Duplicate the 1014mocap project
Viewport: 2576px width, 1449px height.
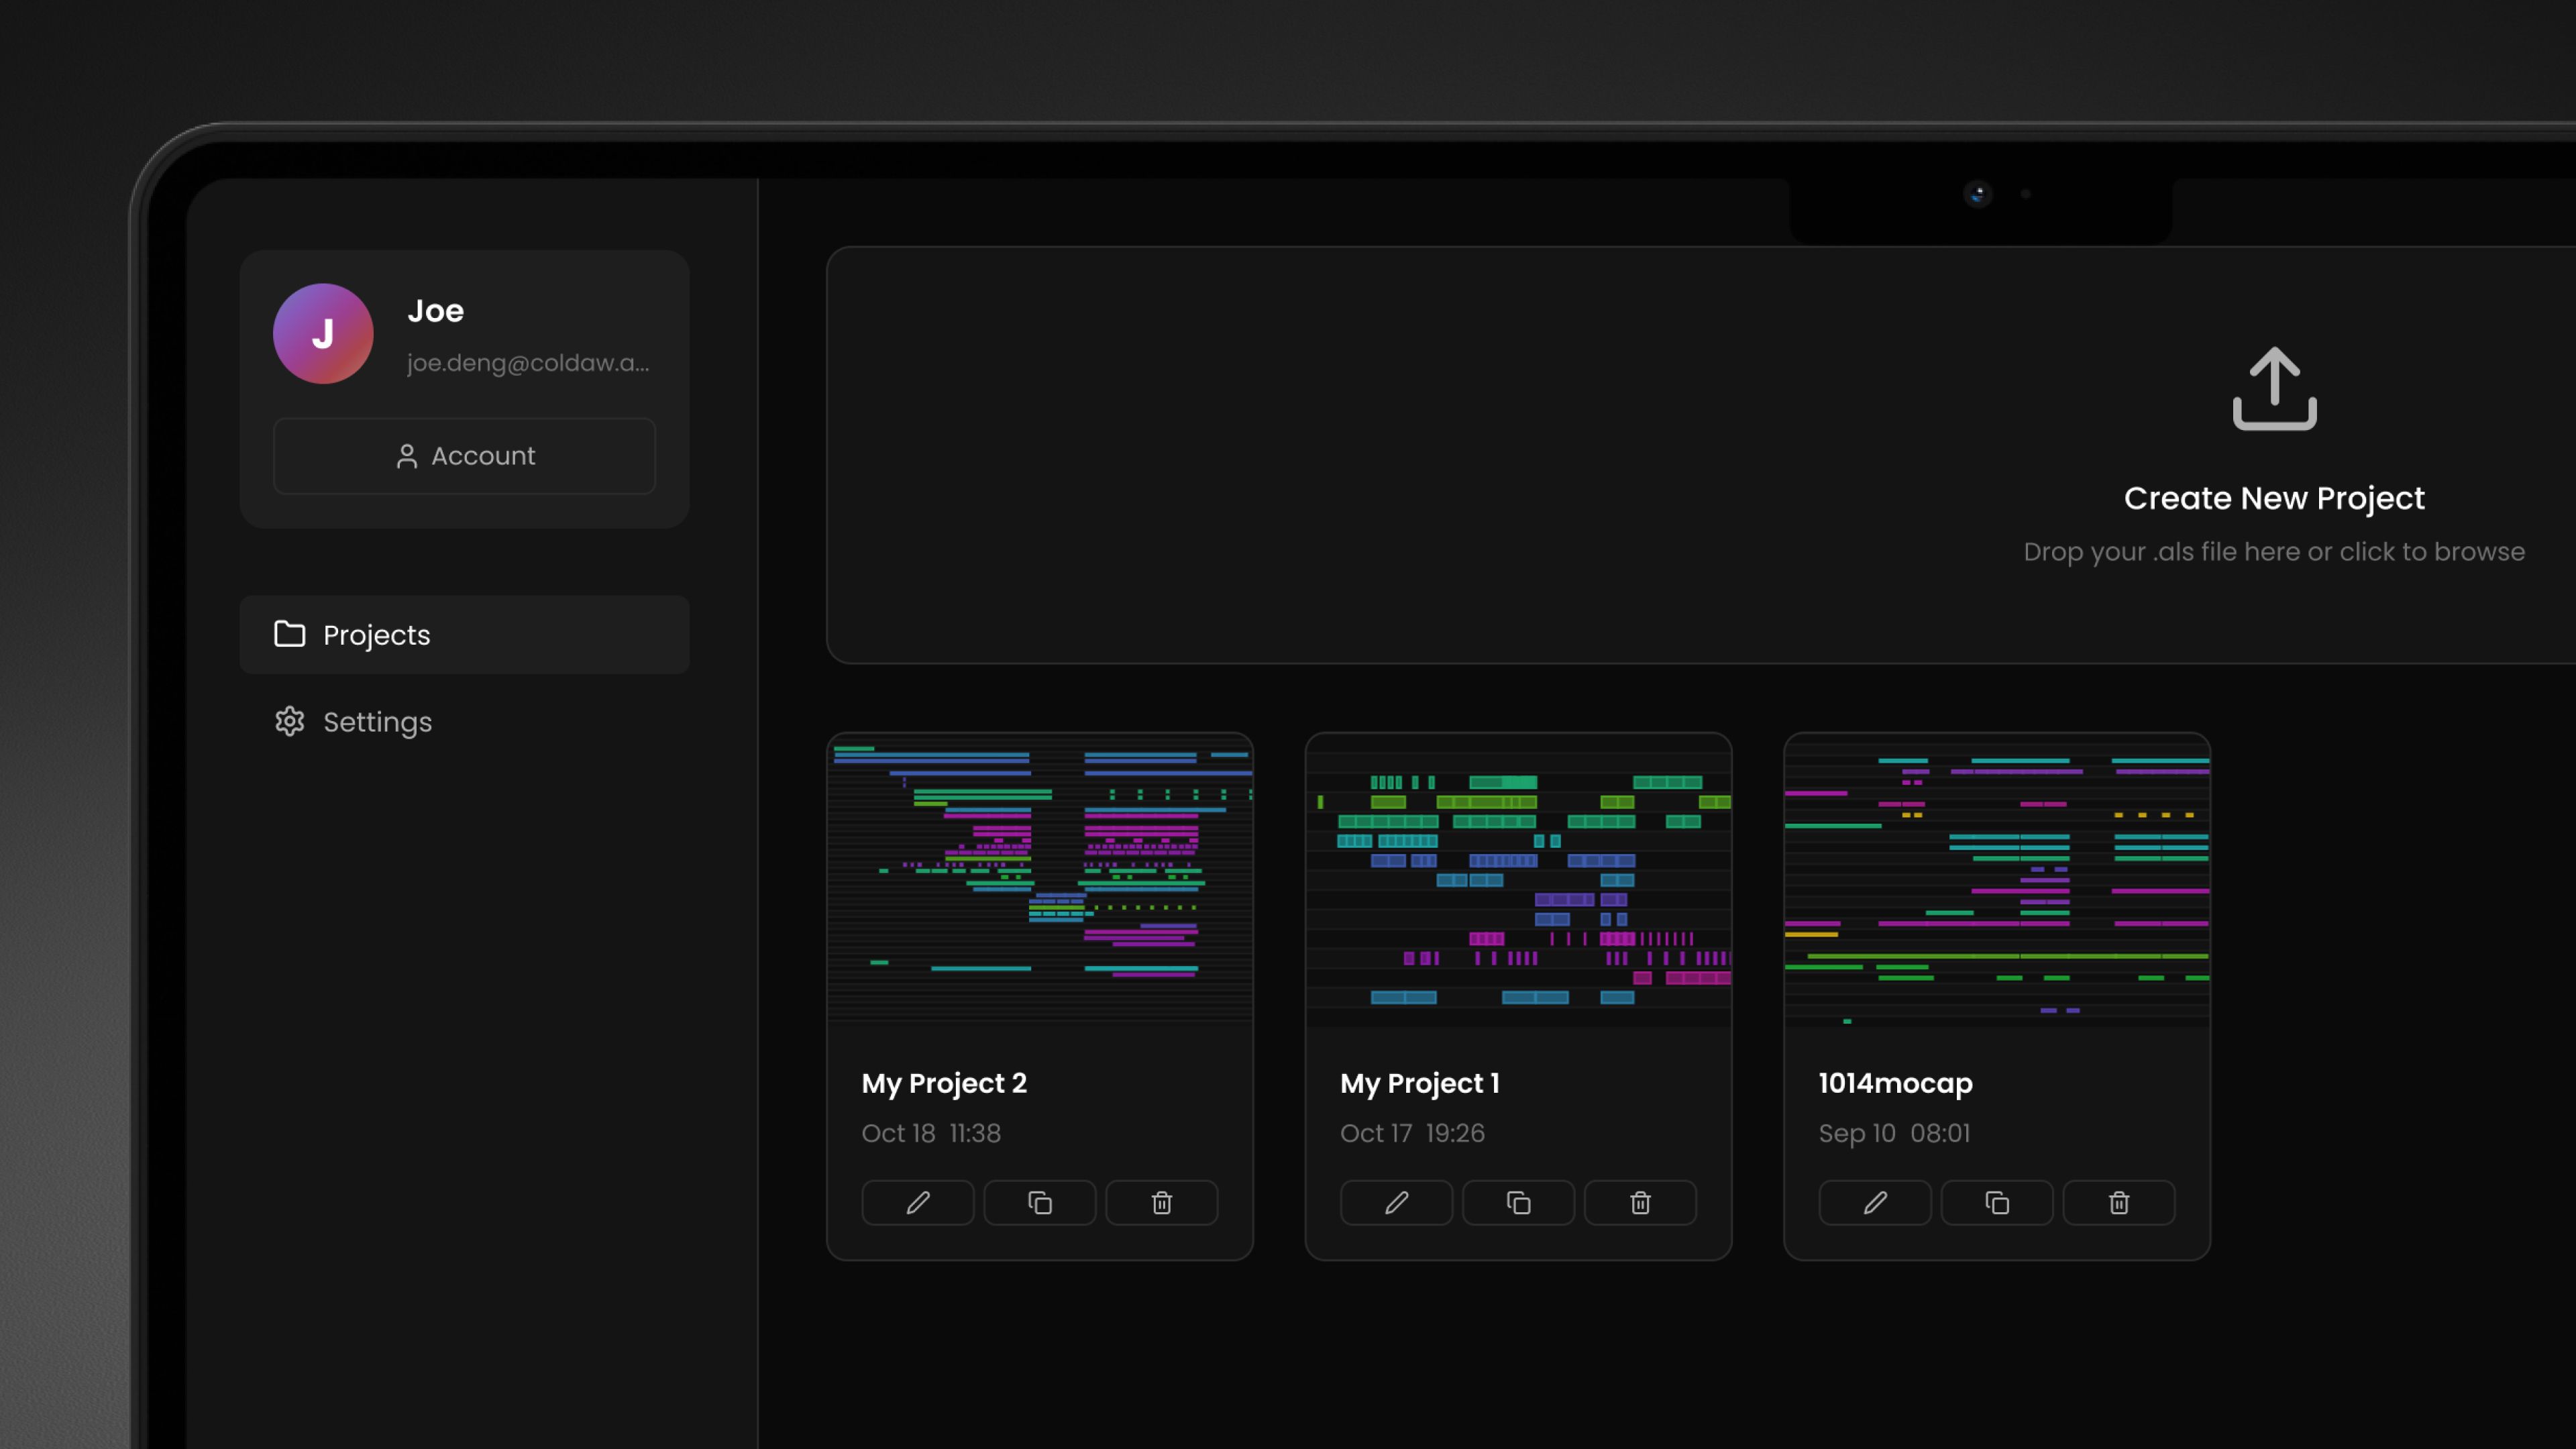[1997, 1202]
